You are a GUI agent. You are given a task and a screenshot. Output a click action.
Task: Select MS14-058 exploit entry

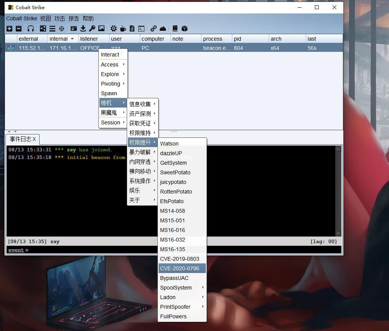(182, 211)
